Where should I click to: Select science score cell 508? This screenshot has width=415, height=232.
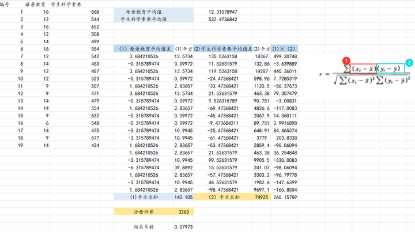pos(74,34)
